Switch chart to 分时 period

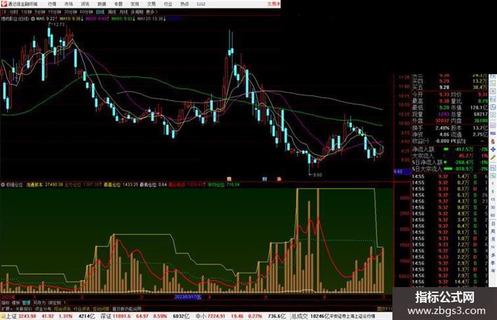14,12
